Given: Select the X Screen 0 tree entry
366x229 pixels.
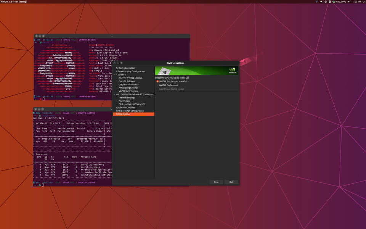Looking at the screenshot, I should (121, 74).
